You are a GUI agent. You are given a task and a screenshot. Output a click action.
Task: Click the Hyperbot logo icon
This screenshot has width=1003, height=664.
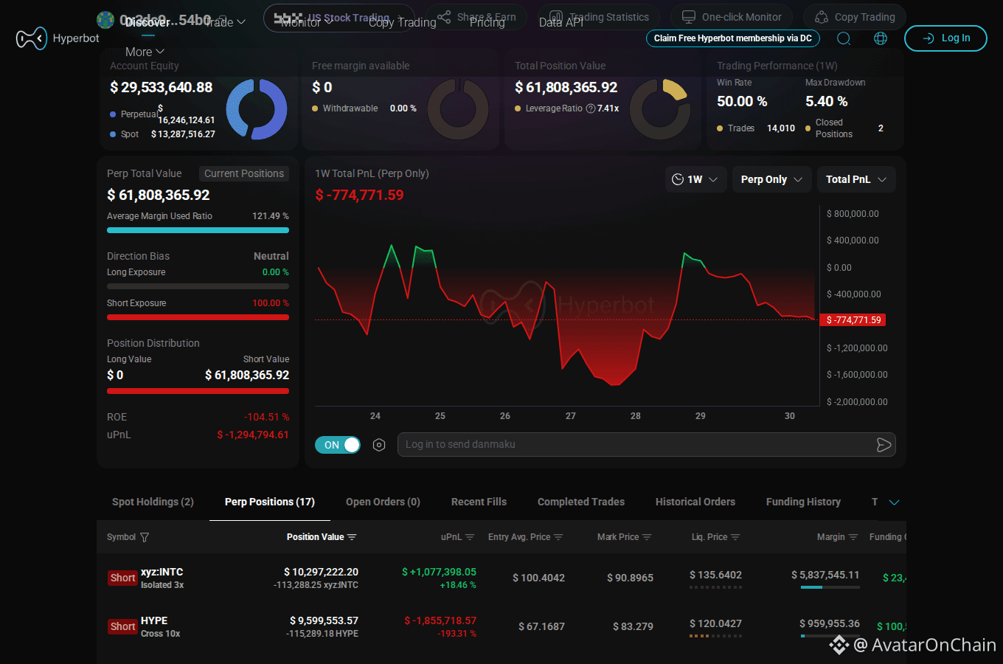[32, 38]
